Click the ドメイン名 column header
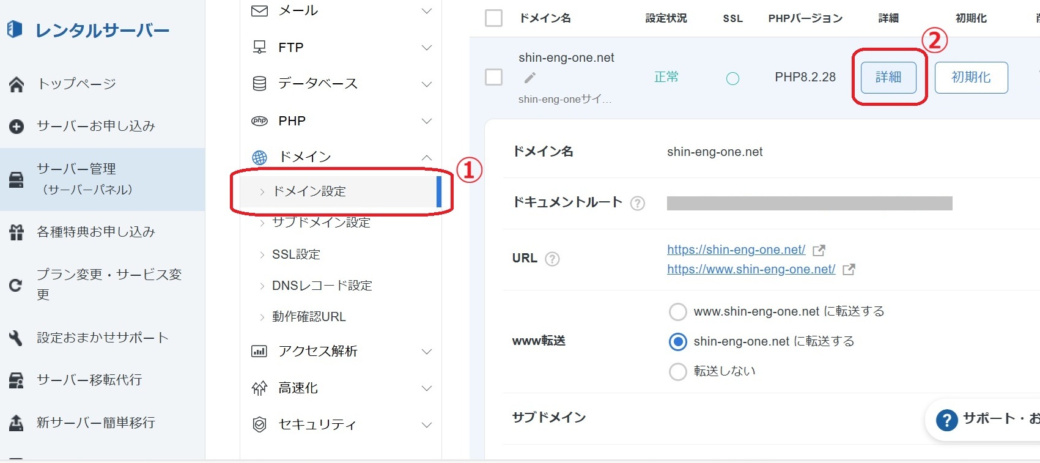Viewport: 1040px width, 463px height. pyautogui.click(x=545, y=18)
